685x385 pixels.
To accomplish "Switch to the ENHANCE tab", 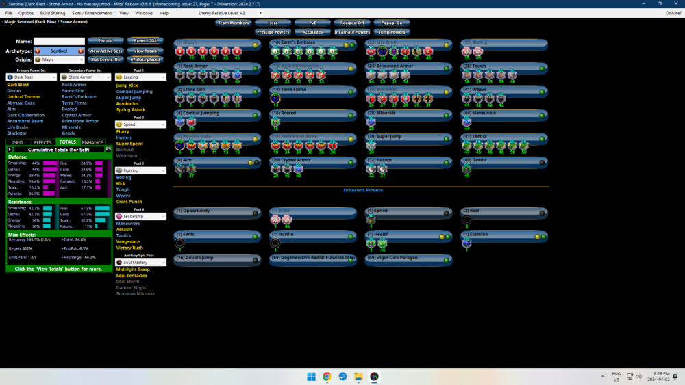I will pos(92,142).
